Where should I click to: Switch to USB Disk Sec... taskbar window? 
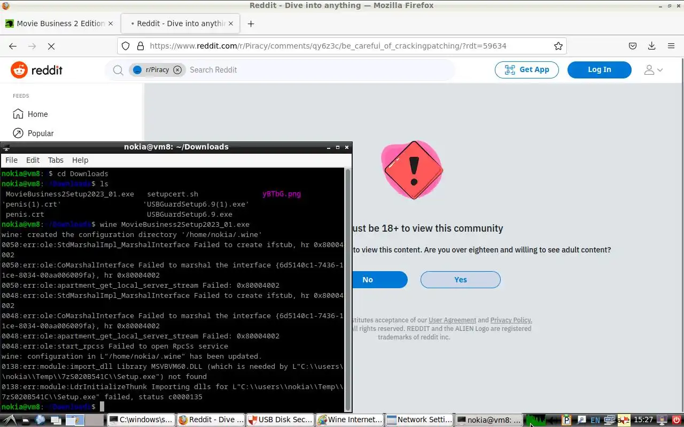coord(280,420)
